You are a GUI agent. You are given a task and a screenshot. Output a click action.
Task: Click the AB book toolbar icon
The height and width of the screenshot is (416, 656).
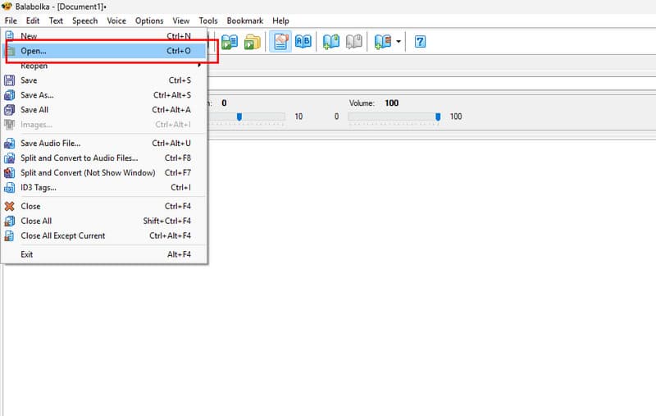point(303,41)
